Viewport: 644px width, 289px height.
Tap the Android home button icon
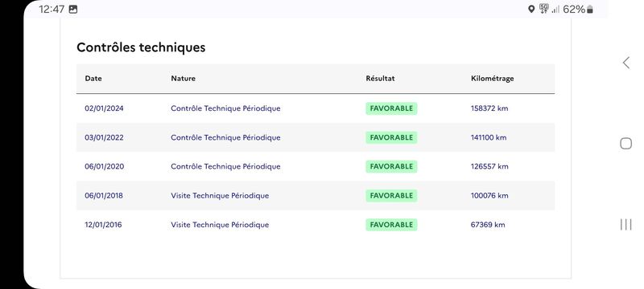626,143
